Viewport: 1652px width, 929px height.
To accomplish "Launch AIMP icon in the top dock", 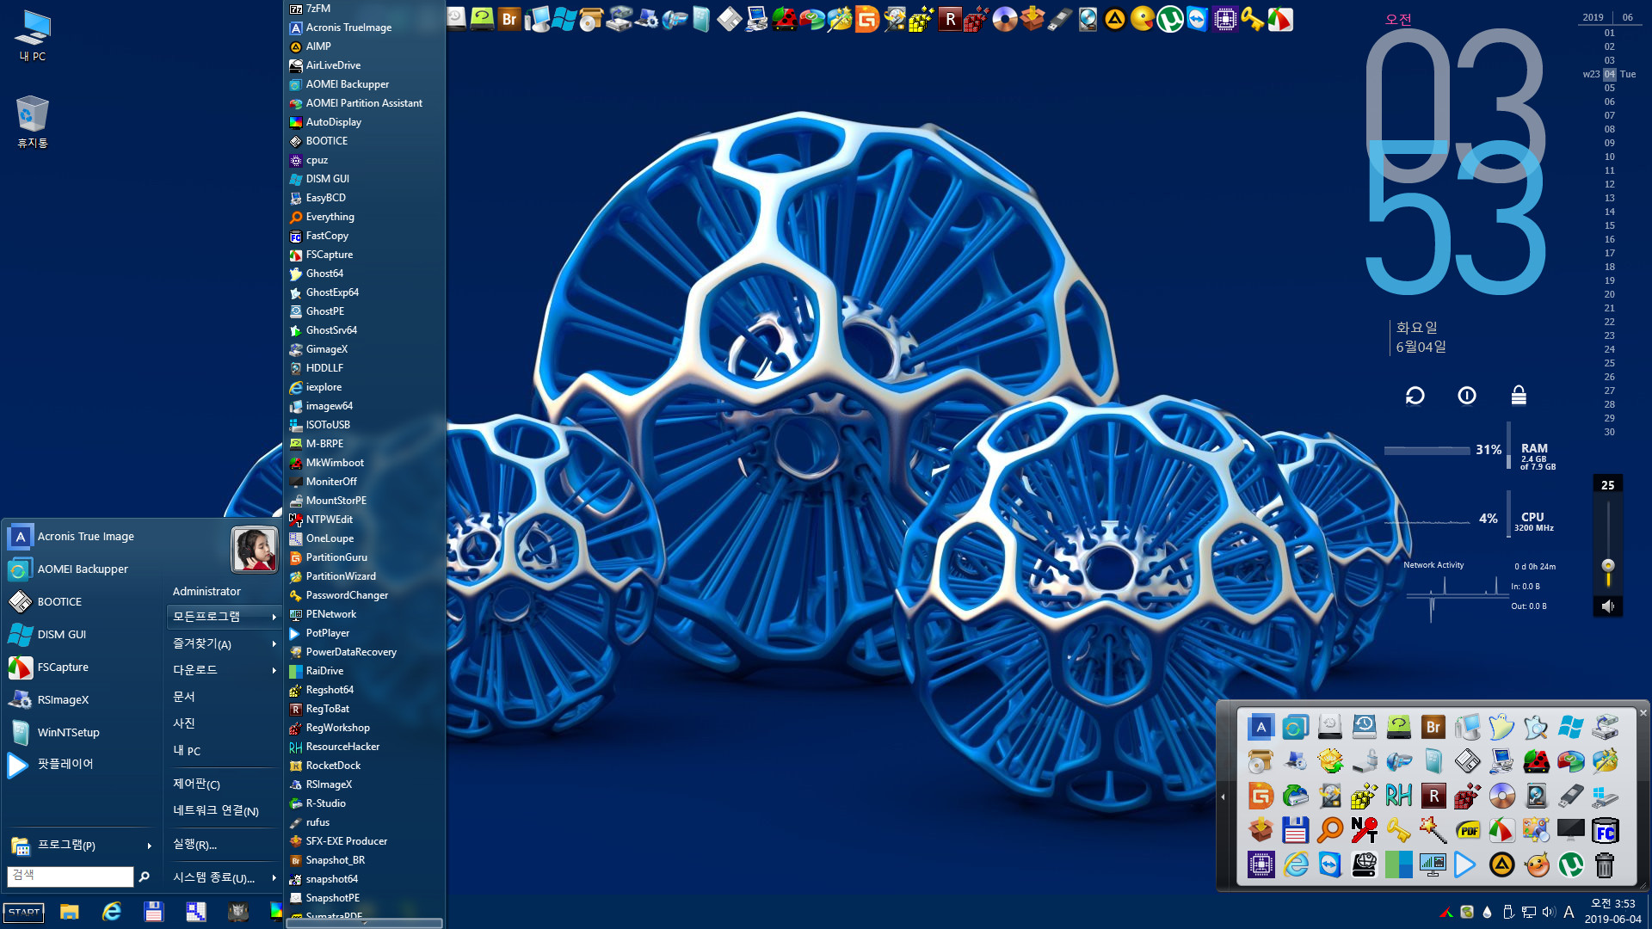I will 1115,19.
